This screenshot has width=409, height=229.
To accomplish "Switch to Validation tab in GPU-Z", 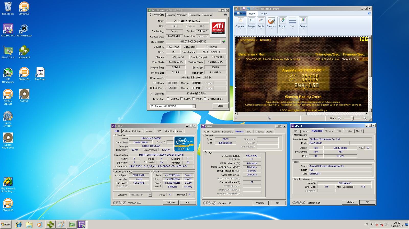I will point(182,15).
